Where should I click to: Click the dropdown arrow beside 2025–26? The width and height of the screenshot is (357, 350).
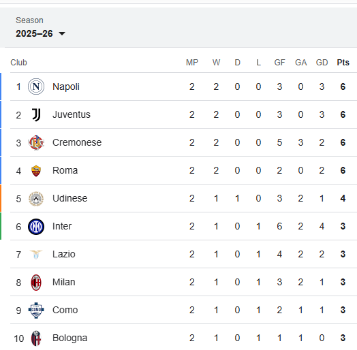62,33
